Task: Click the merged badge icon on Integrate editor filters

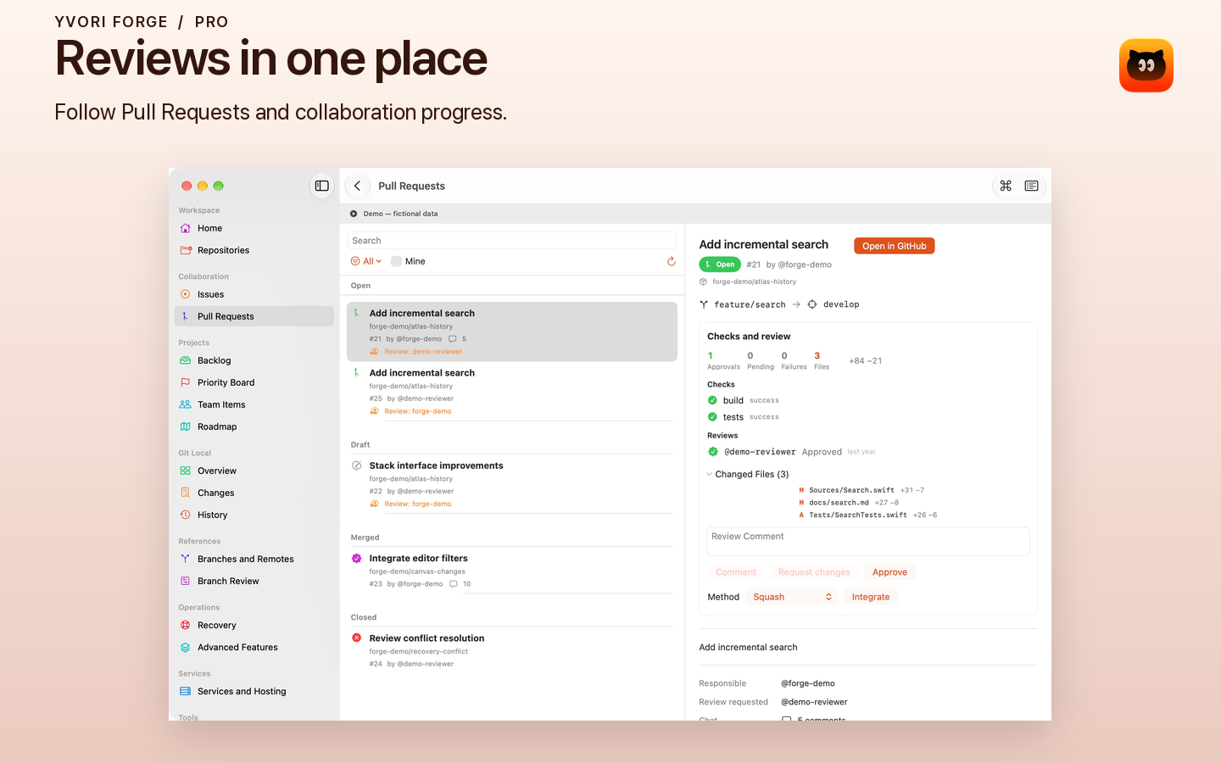Action: pos(357,559)
